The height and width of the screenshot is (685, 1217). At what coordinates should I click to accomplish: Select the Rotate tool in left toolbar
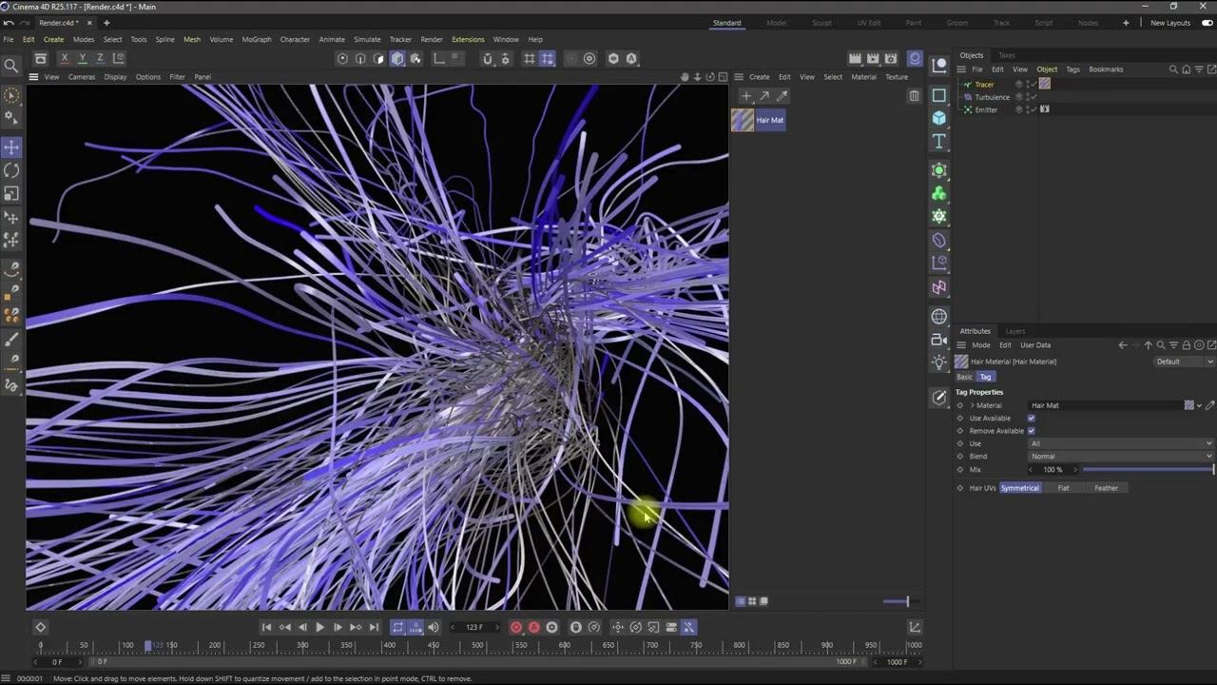pos(11,170)
